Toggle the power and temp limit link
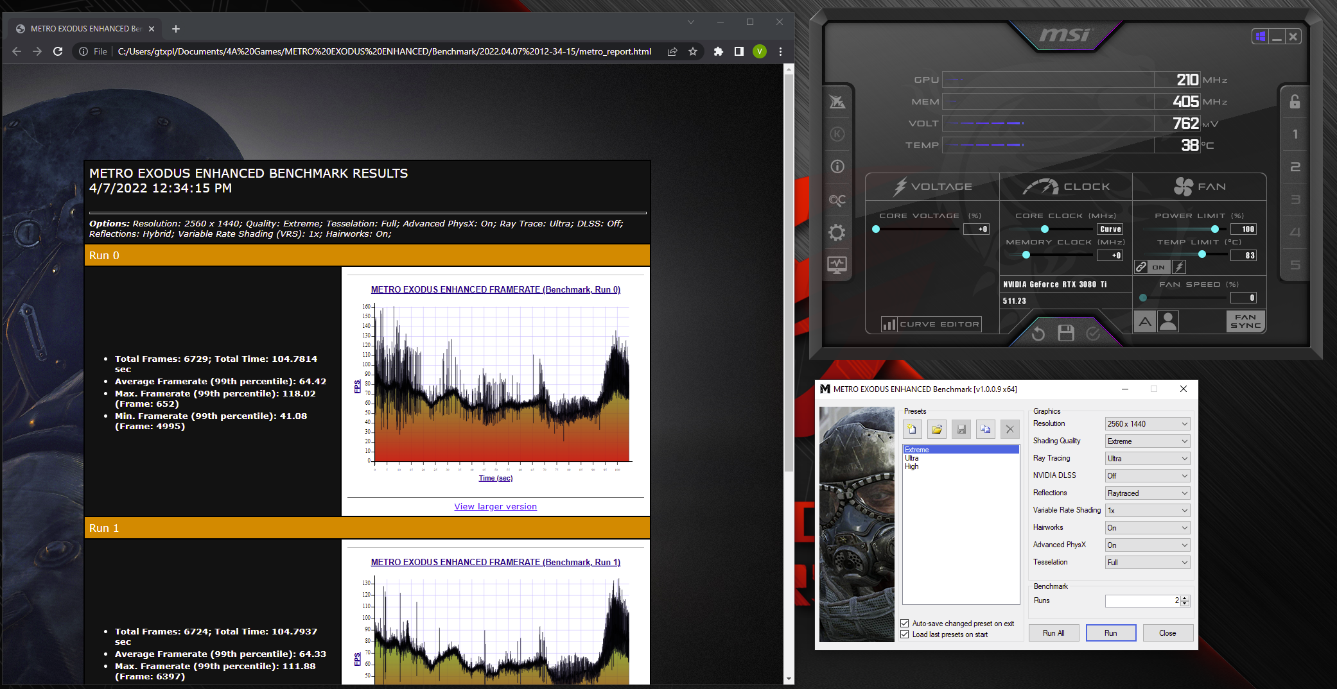 (x=1140, y=267)
